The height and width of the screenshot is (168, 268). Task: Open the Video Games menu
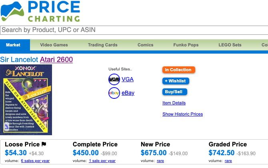click(54, 45)
